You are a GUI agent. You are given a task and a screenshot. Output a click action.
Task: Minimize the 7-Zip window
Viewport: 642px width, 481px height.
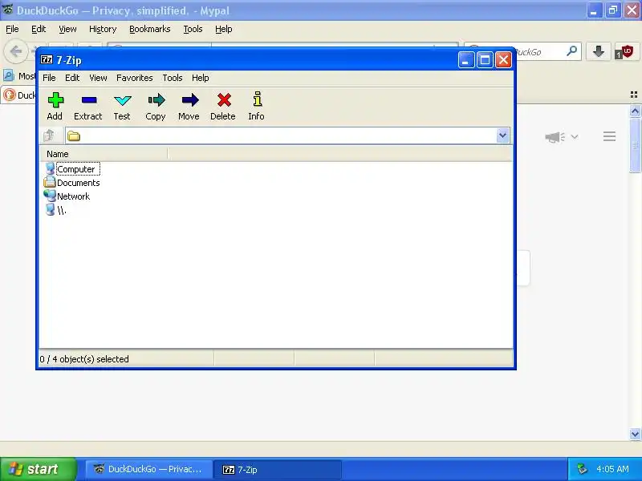tap(466, 60)
